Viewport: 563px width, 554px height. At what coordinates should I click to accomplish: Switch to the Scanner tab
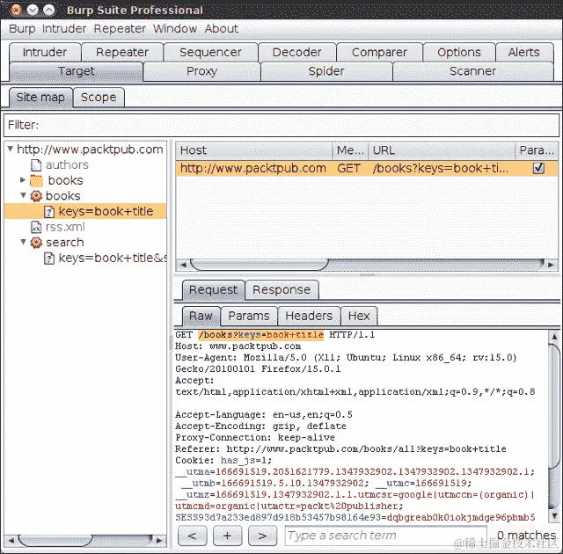coord(472,71)
